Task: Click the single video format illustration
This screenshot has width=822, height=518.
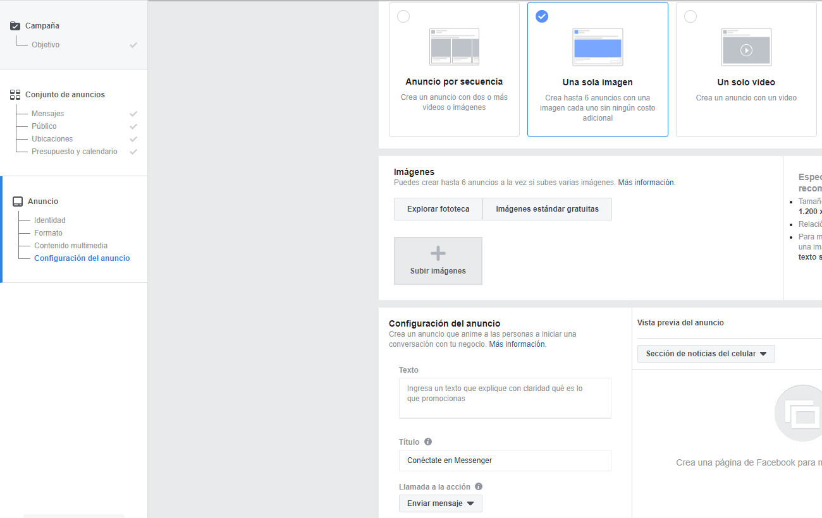Action: coord(746,47)
